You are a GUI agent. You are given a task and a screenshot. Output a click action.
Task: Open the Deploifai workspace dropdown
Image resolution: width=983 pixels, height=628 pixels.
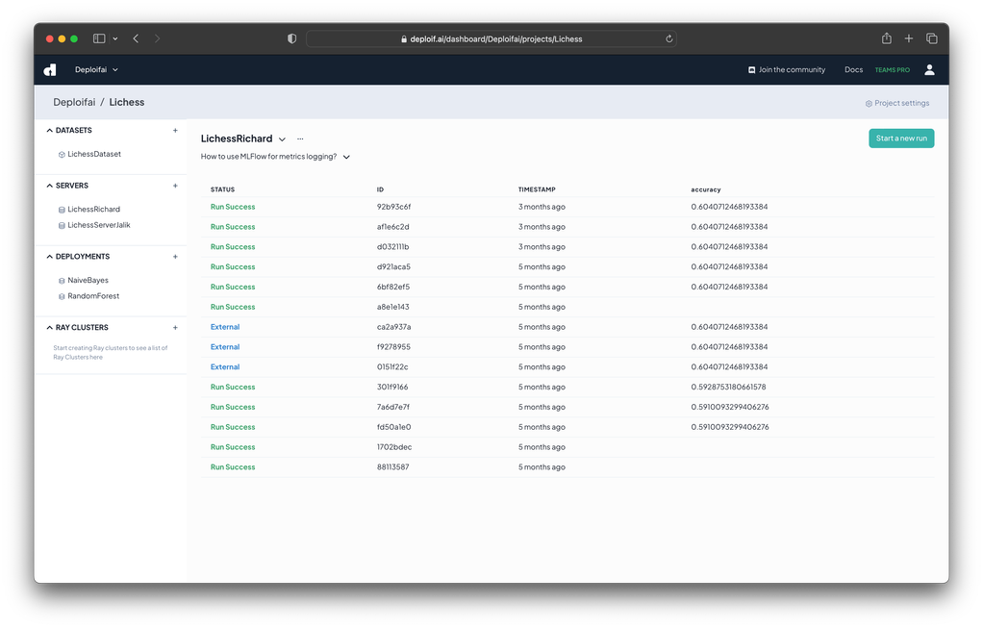click(x=96, y=70)
